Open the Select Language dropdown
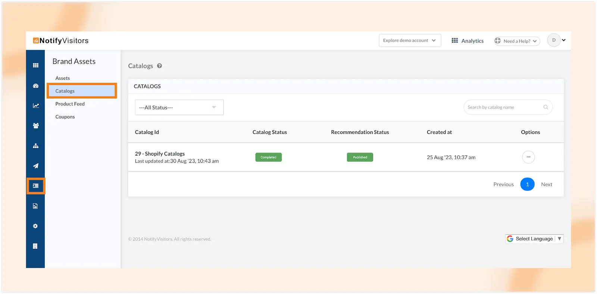Viewport: 597px width, 294px height. pos(534,239)
